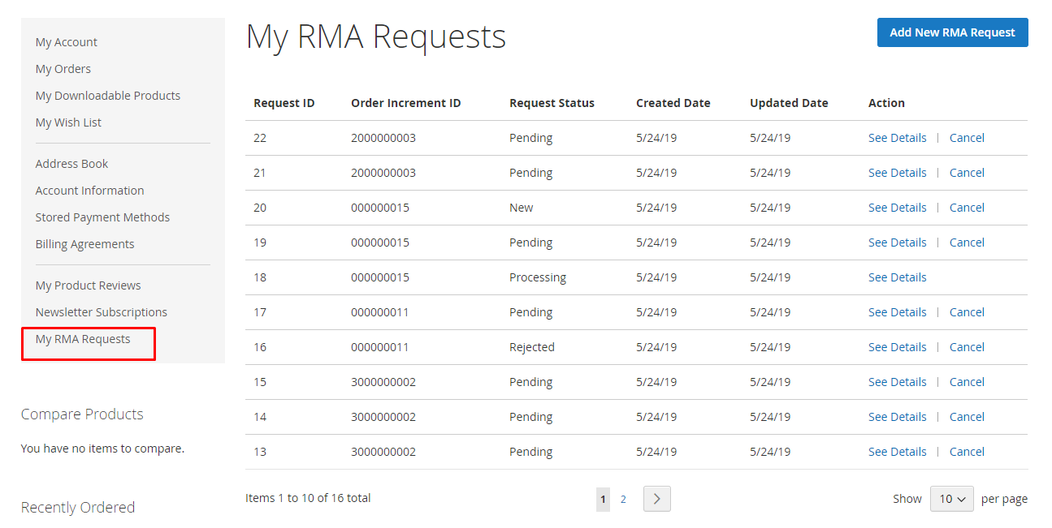Go to page 2 of results

coord(623,499)
